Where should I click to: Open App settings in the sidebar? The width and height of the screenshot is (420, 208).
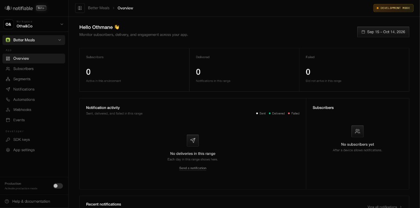pyautogui.click(x=34, y=150)
